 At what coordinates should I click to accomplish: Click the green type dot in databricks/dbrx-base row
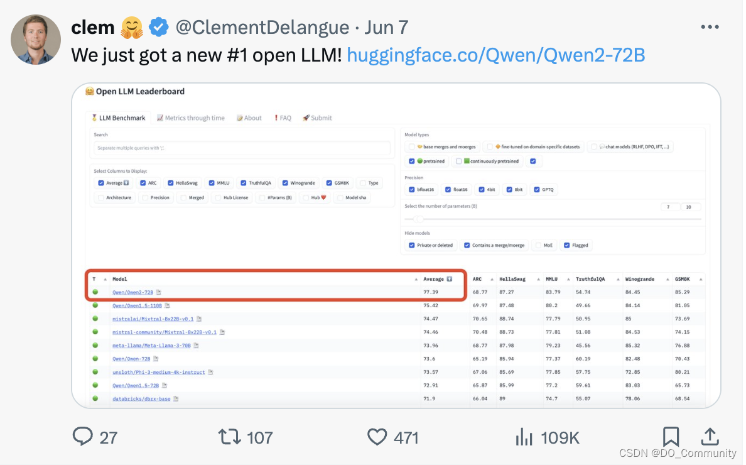pos(95,398)
